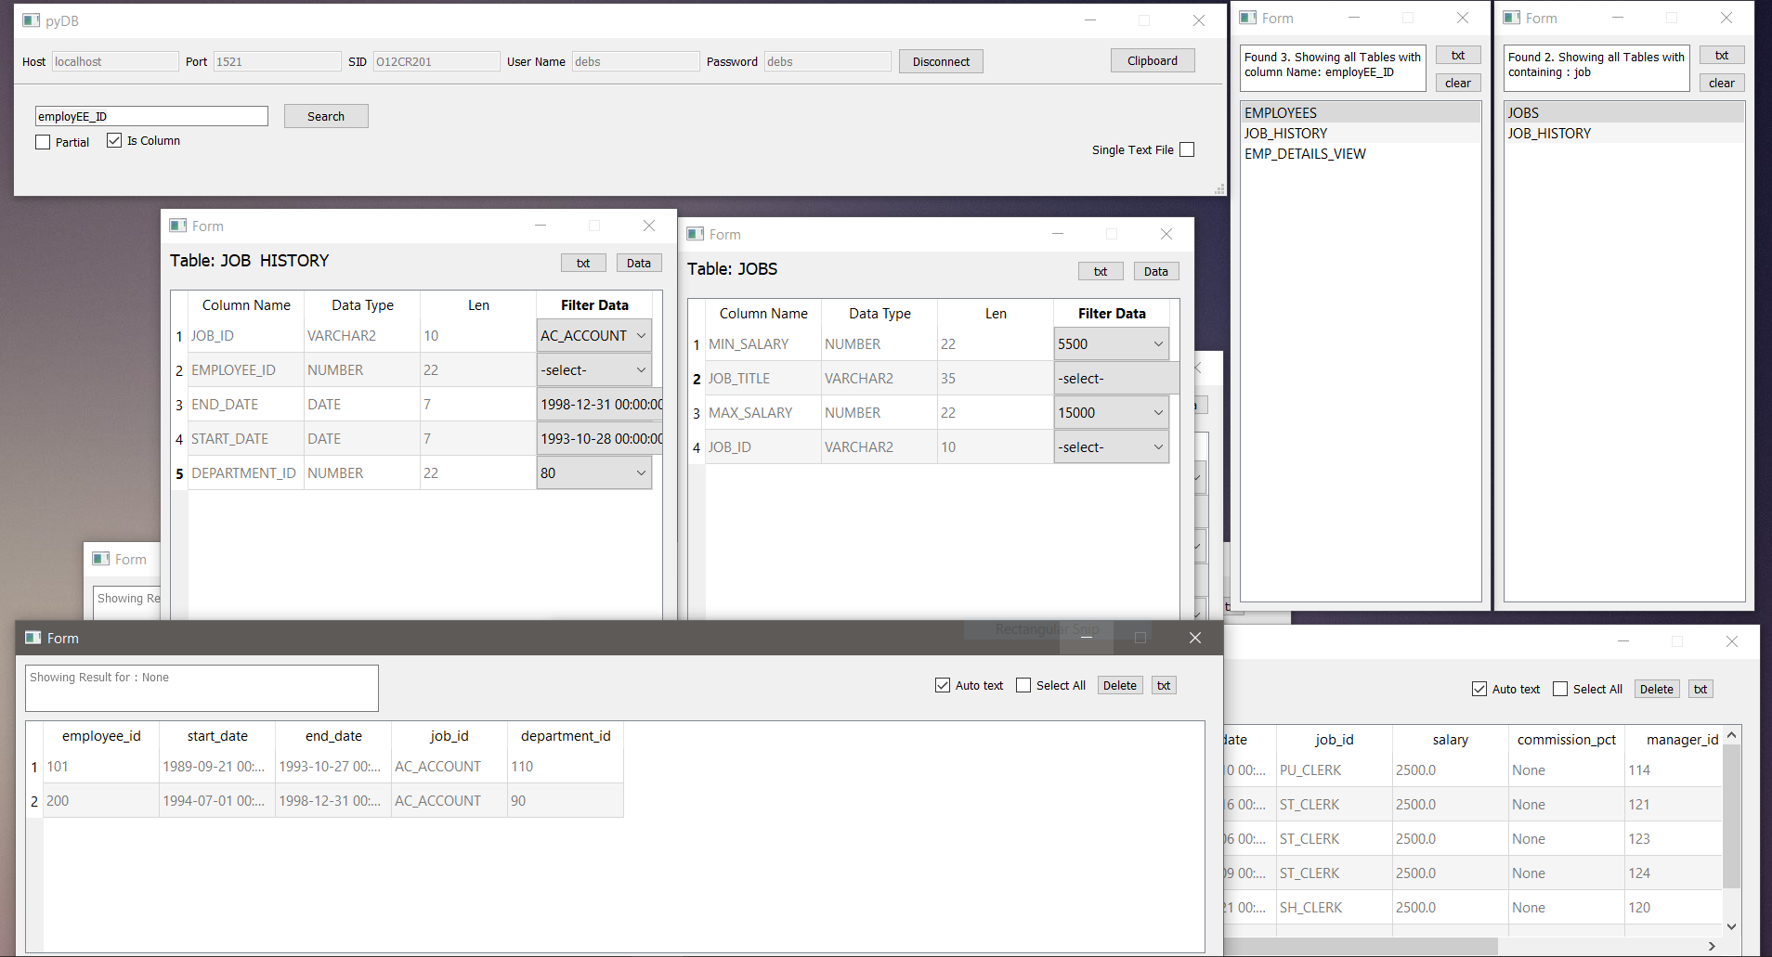Image resolution: width=1772 pixels, height=957 pixels.
Task: Click clear button in job results form
Action: pyautogui.click(x=1722, y=83)
